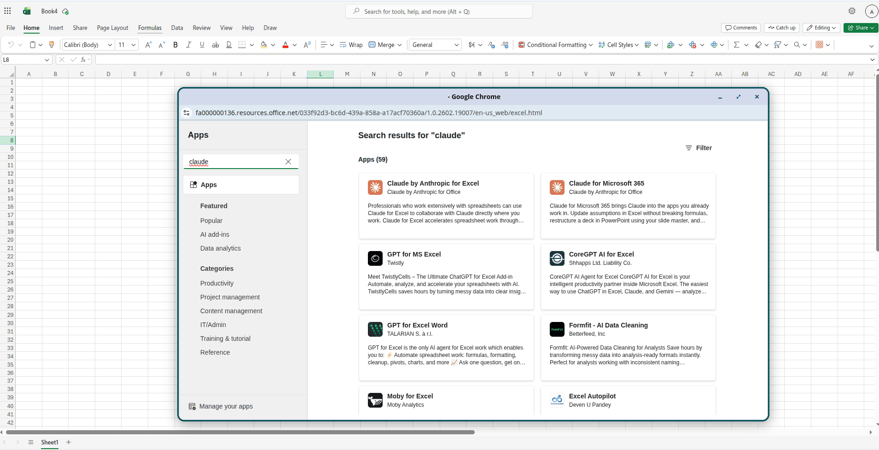879x450 pixels.
Task: Expand the ribbon display options chevron
Action: (871, 46)
